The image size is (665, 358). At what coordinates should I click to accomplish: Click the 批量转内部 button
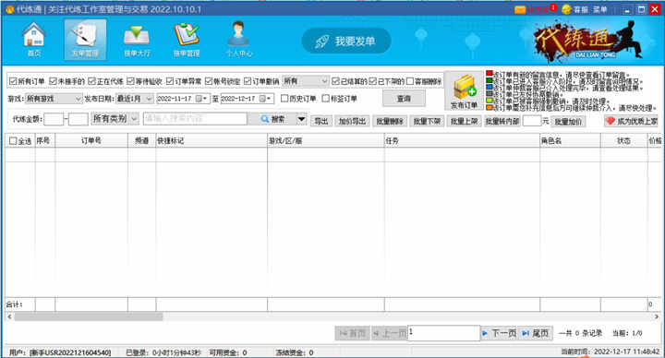(502, 121)
